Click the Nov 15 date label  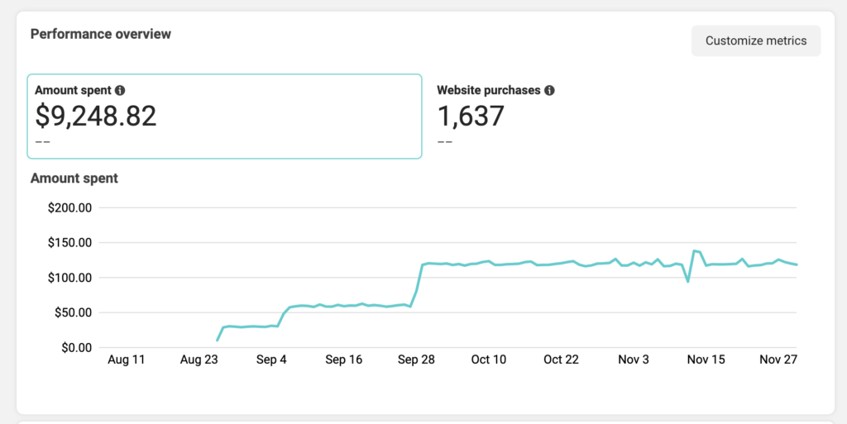706,360
